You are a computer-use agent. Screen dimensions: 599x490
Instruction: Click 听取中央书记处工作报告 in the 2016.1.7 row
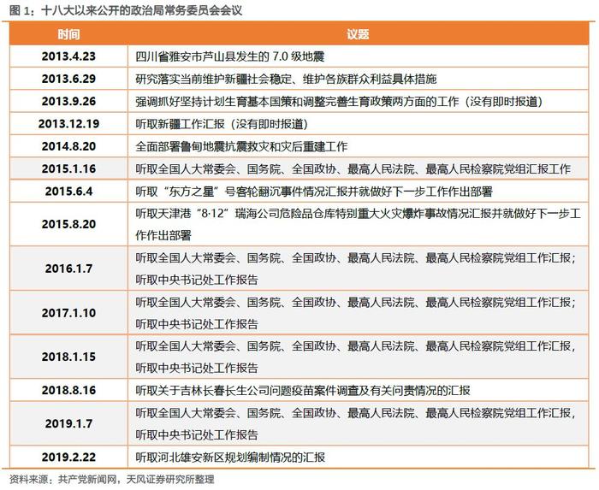point(197,280)
